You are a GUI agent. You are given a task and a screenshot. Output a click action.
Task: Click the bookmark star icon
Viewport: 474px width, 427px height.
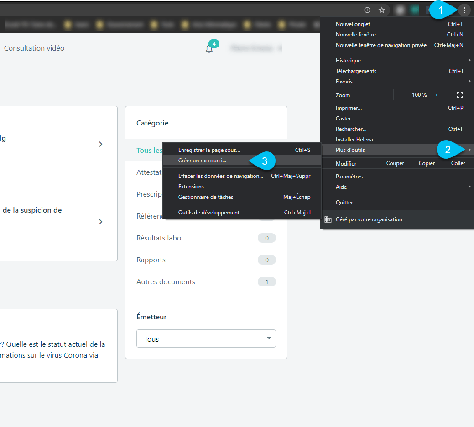coord(382,10)
